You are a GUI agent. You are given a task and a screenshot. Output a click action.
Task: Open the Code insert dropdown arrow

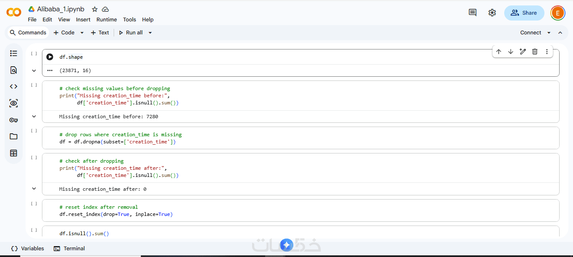[x=82, y=33]
